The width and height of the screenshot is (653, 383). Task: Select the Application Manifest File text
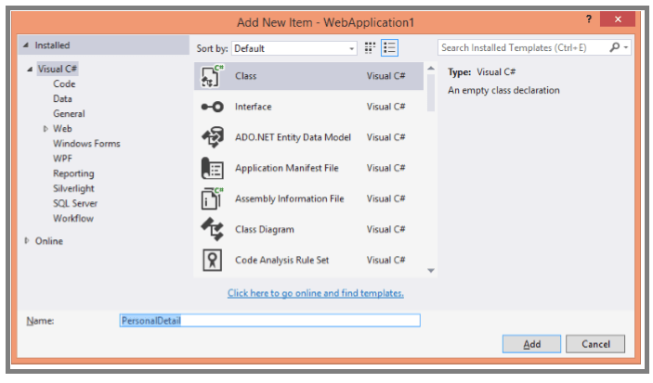pos(286,168)
